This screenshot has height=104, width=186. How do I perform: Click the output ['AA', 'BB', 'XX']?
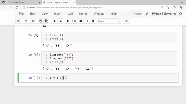[58, 46]
